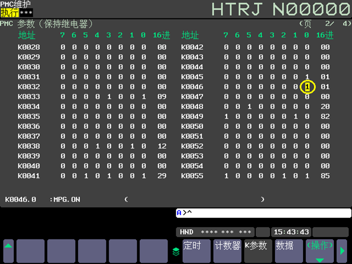Select the K参数 softkey
This screenshot has width=352, height=264.
tap(258, 251)
